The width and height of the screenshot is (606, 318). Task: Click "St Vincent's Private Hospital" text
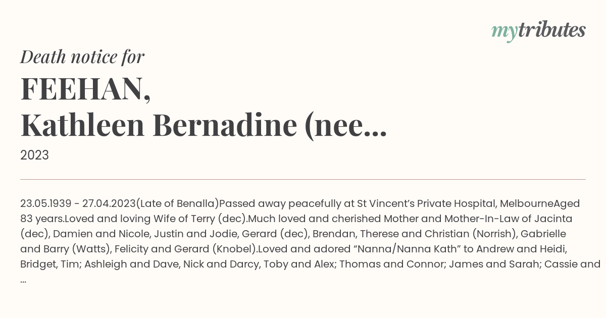coord(426,203)
